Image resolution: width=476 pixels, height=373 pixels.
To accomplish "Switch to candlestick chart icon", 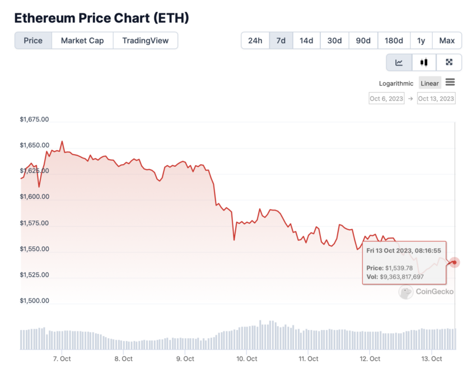I will (424, 63).
